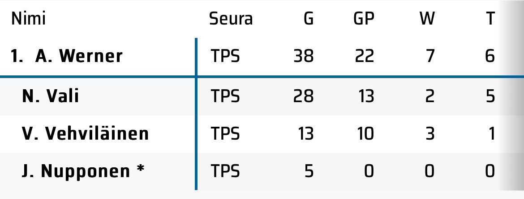Select V. Vehviläinen's W value of 3
The width and height of the screenshot is (524, 199).
pyautogui.click(x=430, y=133)
